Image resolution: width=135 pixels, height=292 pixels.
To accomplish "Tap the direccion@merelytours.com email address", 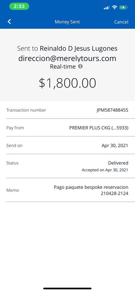I will click(67, 58).
